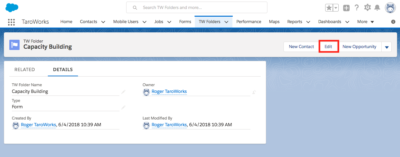Image resolution: width=400 pixels, height=157 pixels.
Task: Click the pencil icon for TW Folder Name
Action: point(124,92)
